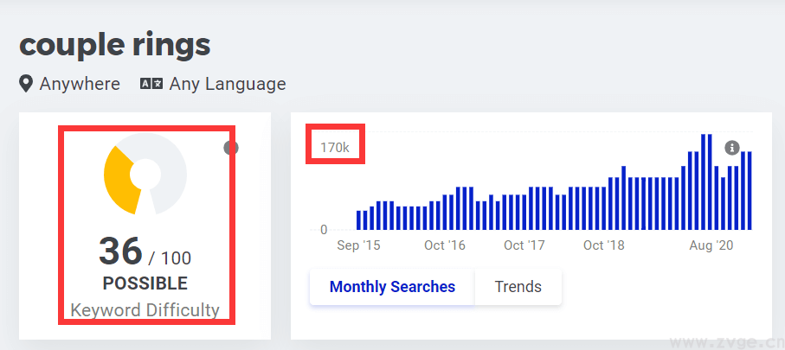Click the POSSIBLE difficulty label
The width and height of the screenshot is (785, 350).
(x=145, y=283)
